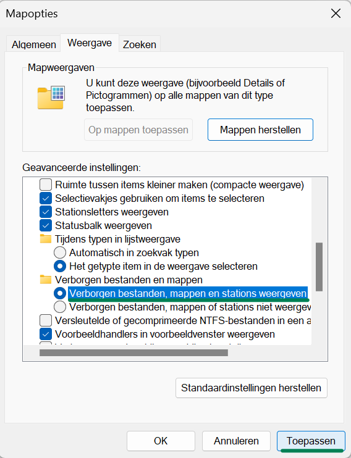Viewport: 351px width, 458px height.
Task: Enable Ruimte tussen items kleiner maken checkbox
Action: click(46, 185)
